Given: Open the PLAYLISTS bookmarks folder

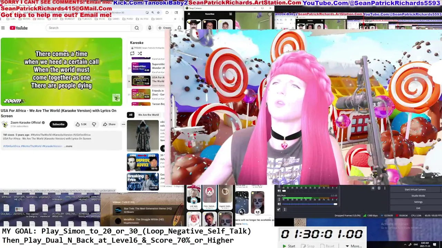Looking at the screenshot, I should (x=86, y=19).
